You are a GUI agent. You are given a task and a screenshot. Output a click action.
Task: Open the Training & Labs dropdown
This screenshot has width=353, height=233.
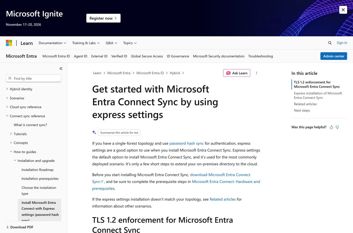coord(86,43)
